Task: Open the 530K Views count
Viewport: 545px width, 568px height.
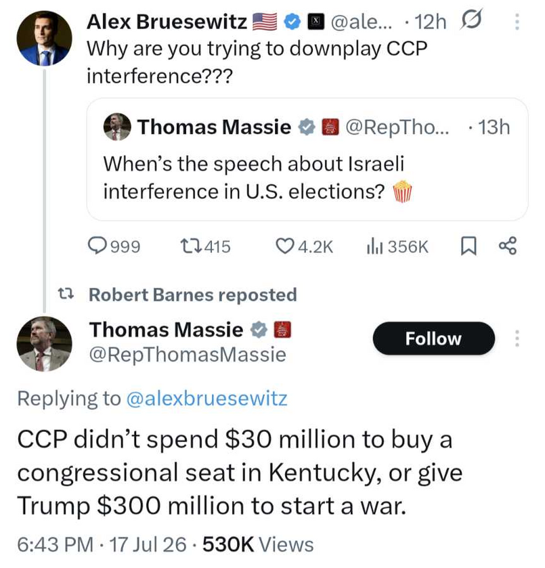Action: (x=258, y=544)
